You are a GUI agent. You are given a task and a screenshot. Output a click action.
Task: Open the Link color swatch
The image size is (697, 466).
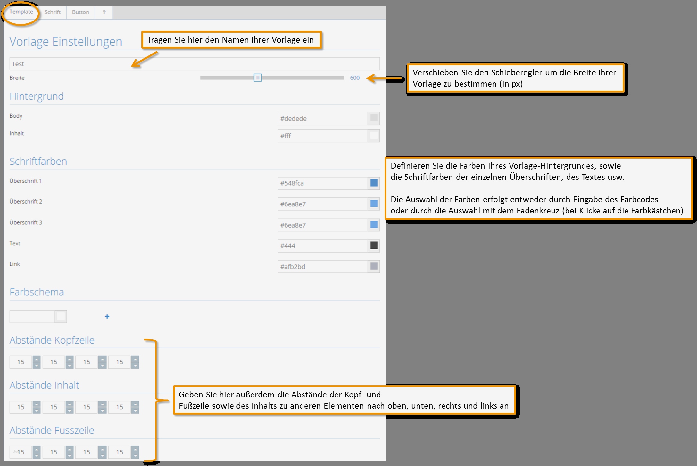(x=374, y=266)
